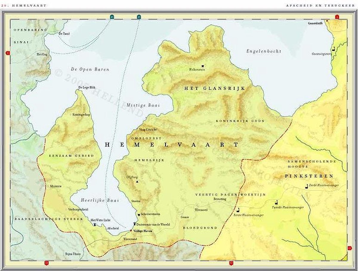Click the icon beside Schreierstoren
This screenshot has height=271, width=358.
(x=139, y=214)
